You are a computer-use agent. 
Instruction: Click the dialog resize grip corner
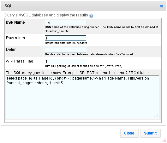164,140
